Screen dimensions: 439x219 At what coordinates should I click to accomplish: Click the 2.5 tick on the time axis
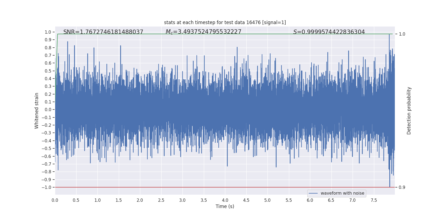click(161, 200)
